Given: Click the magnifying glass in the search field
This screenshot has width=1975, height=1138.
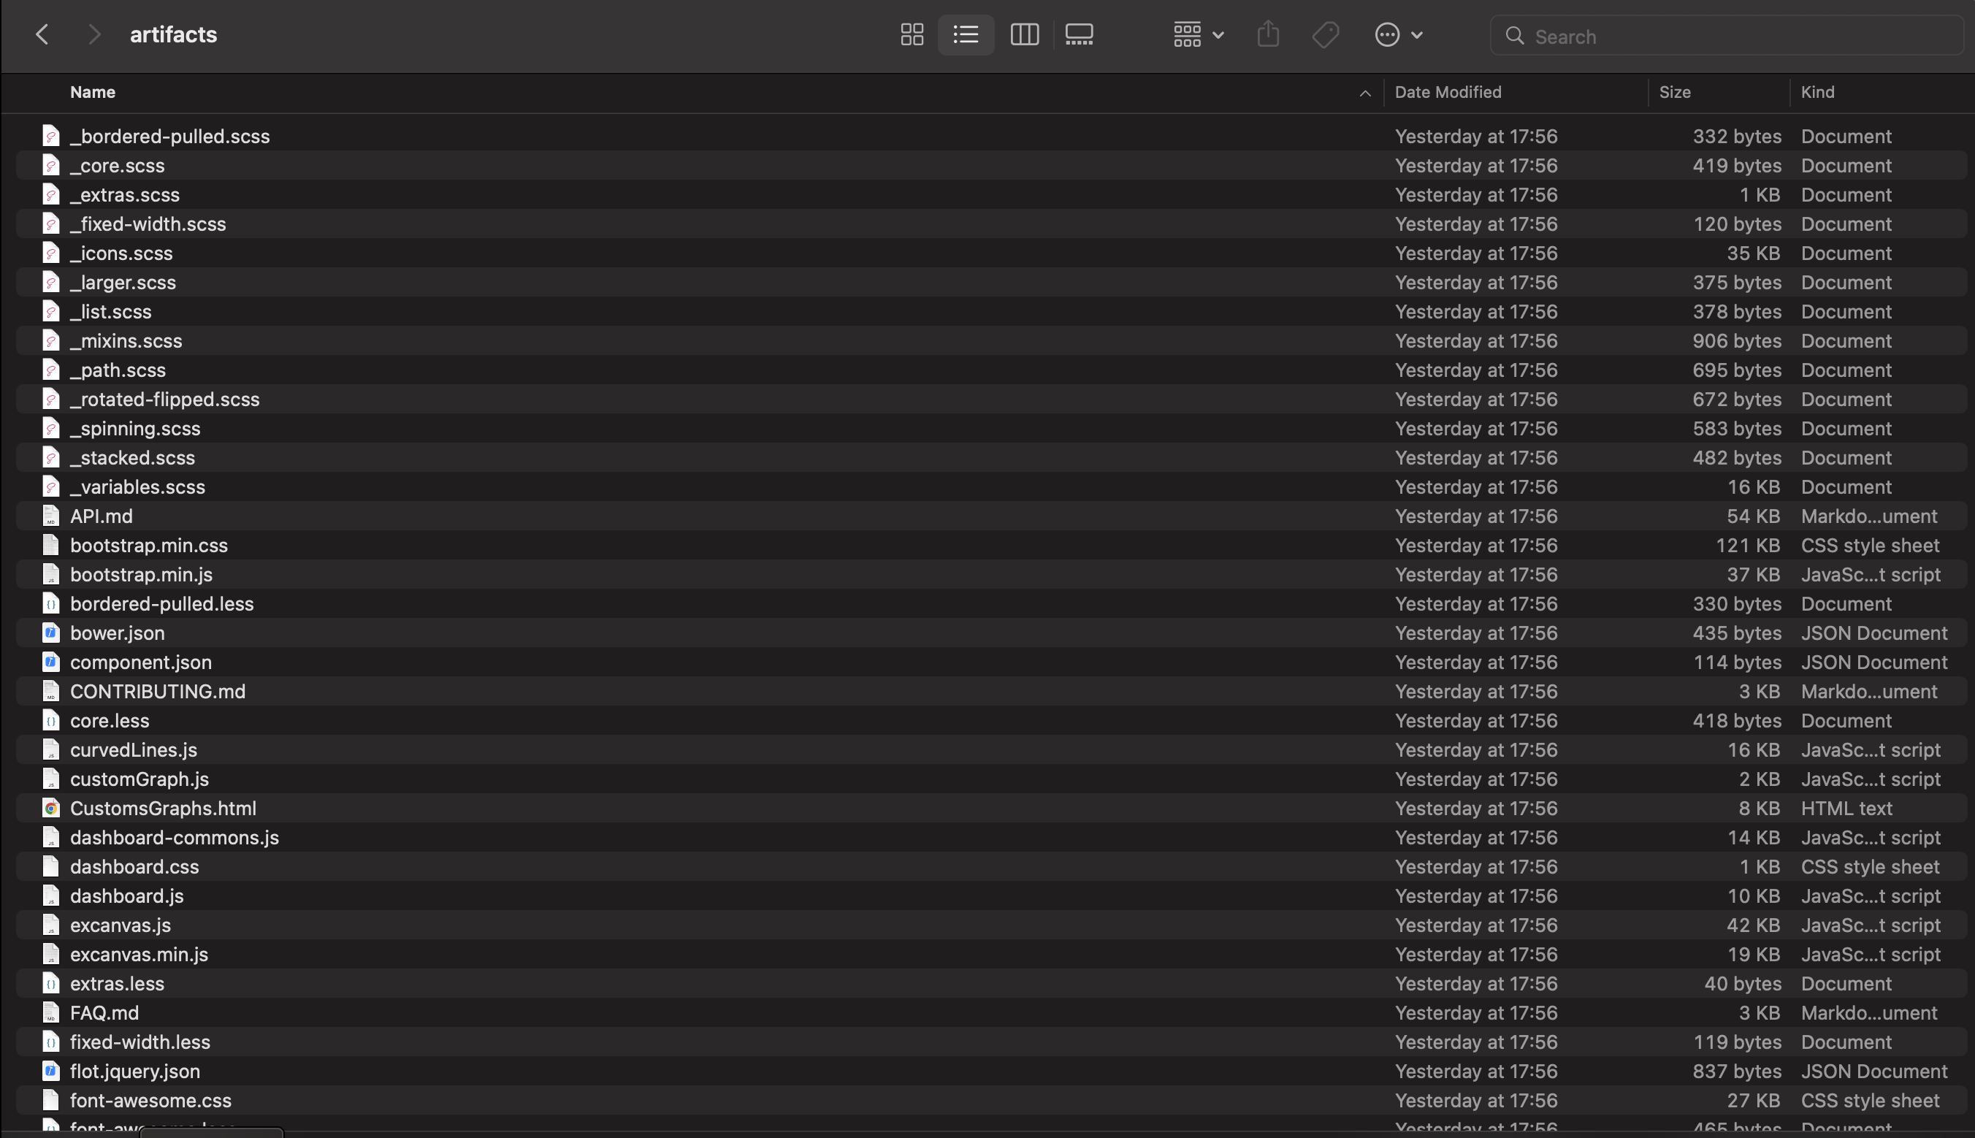Looking at the screenshot, I should click(1514, 36).
